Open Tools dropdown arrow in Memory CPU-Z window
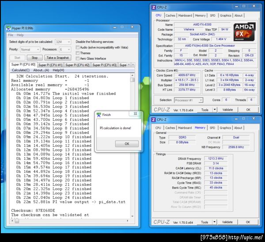 coord(214,222)
